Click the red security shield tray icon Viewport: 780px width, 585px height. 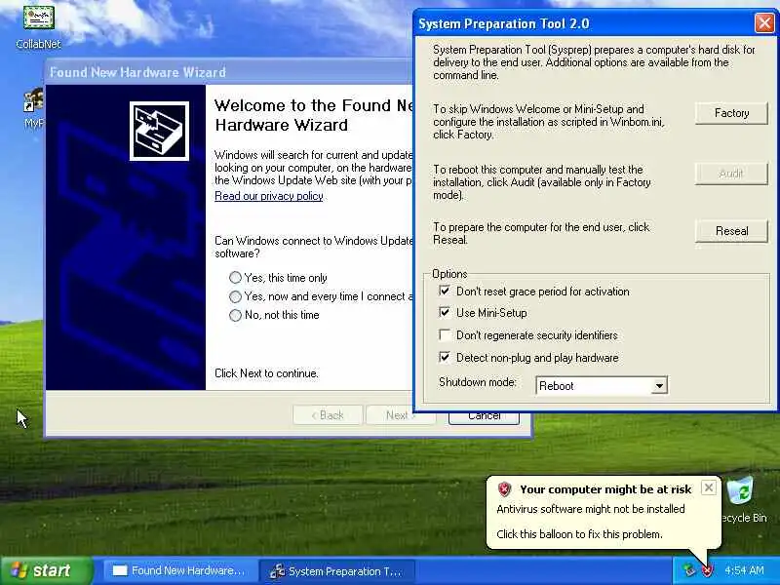(x=706, y=570)
